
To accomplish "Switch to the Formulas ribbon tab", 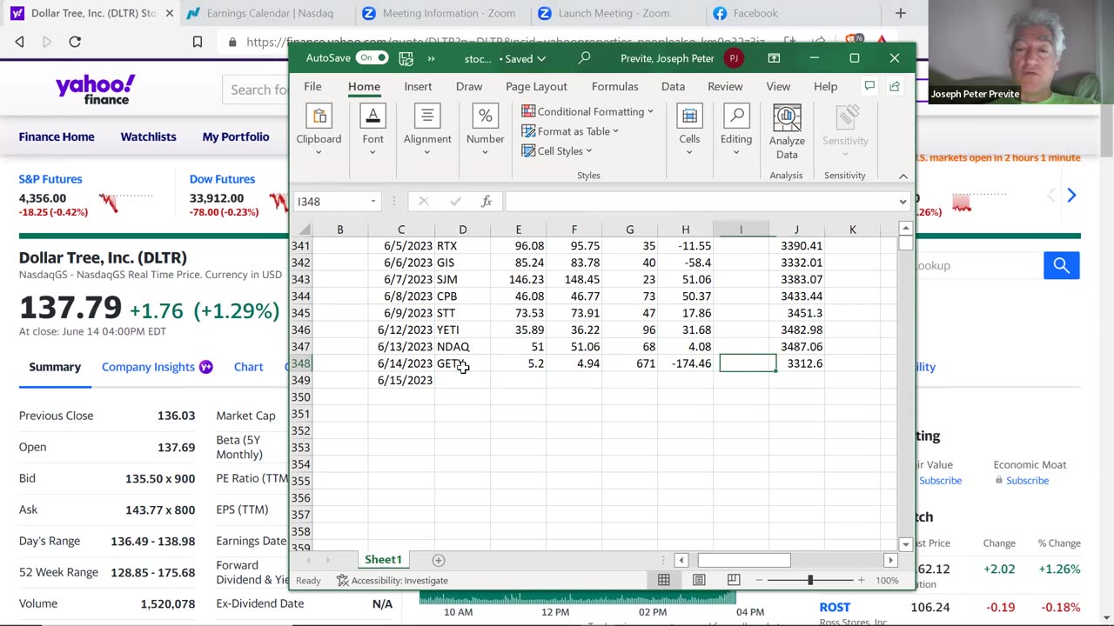I will pos(615,86).
